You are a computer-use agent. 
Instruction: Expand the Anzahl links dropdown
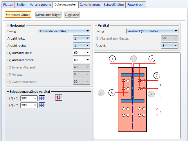point(81,38)
